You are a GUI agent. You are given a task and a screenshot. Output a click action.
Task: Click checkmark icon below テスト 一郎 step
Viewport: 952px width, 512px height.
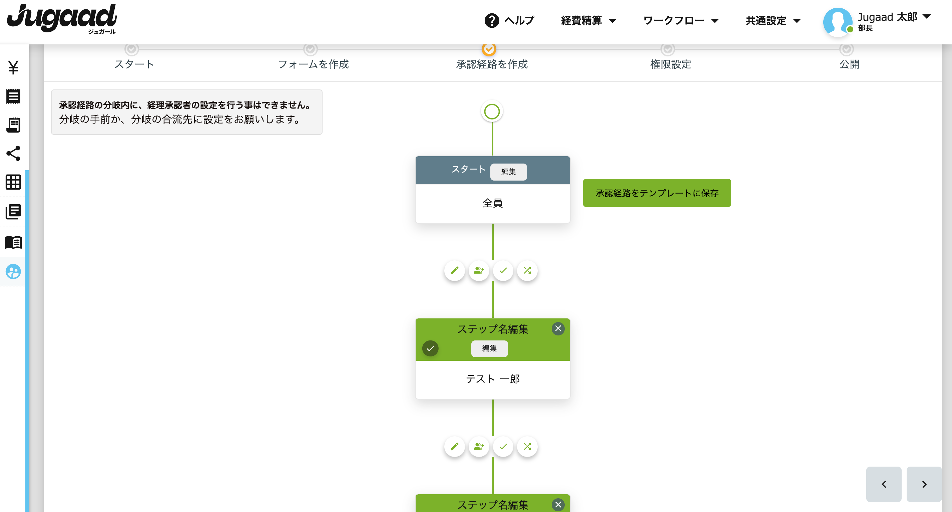(503, 447)
